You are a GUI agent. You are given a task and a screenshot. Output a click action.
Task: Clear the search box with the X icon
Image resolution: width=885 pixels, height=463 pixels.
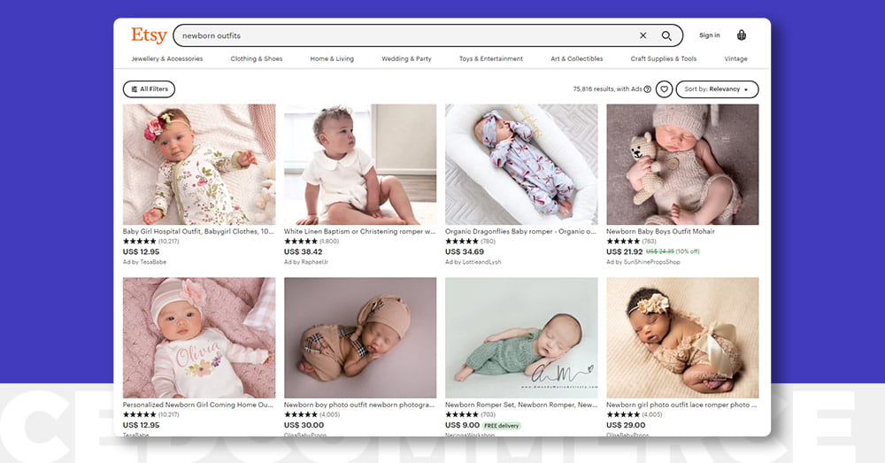tap(643, 35)
